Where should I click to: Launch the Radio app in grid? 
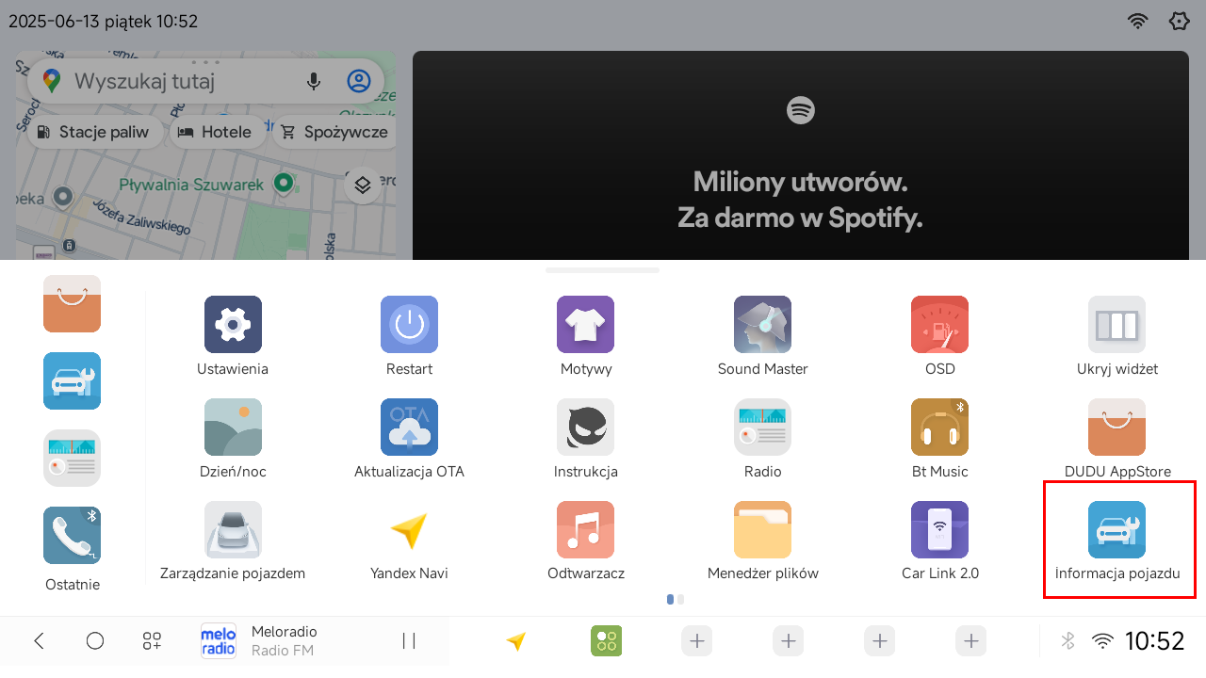click(762, 428)
